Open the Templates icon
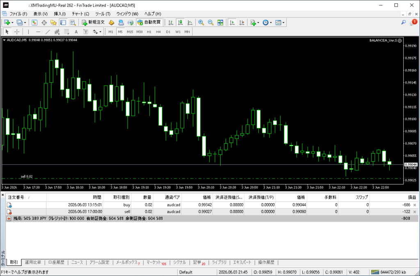Image resolution: width=420 pixels, height=276 pixels. point(278,23)
